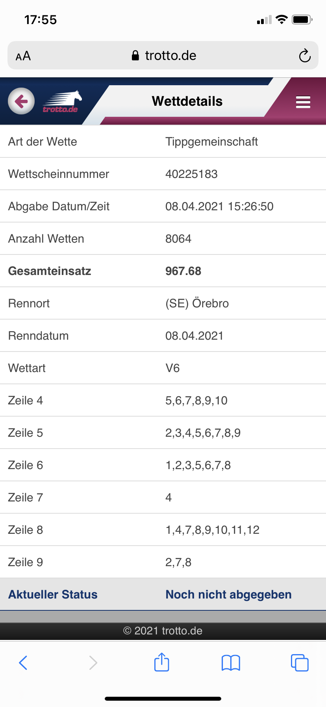Select the Wettscheinnummer 40225183 value
The image size is (326, 707).
(x=191, y=174)
